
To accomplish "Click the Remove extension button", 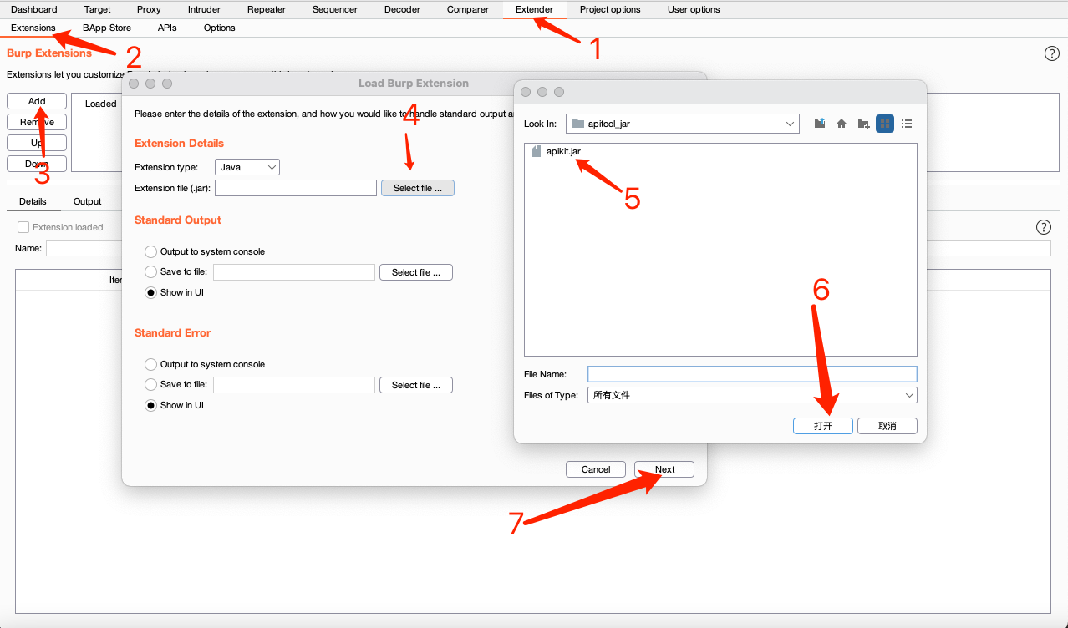I will (x=37, y=122).
